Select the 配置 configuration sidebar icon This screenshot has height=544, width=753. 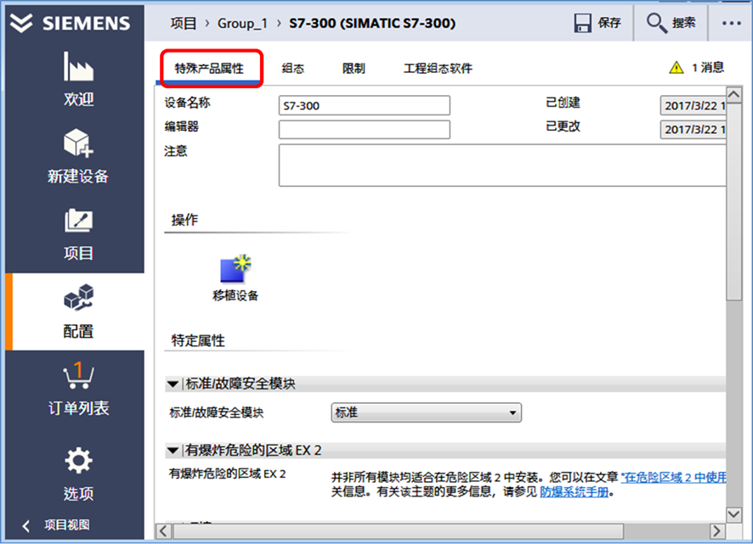coord(78,297)
